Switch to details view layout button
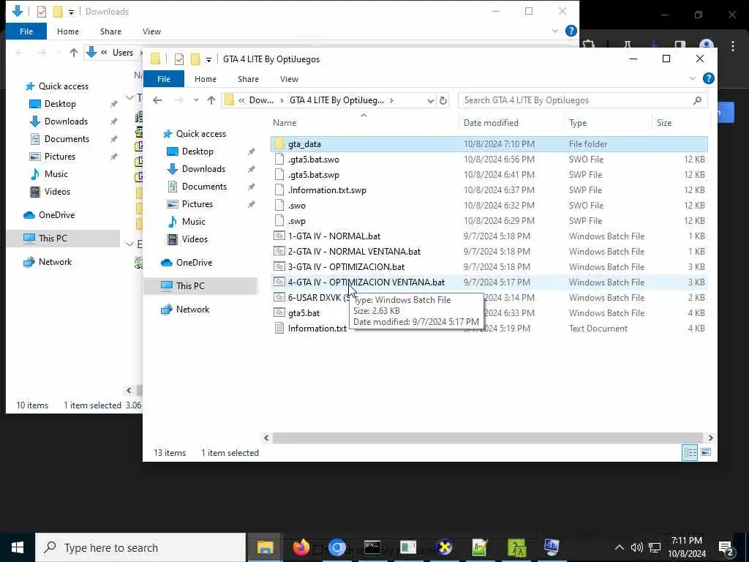This screenshot has height=562, width=749. (x=690, y=452)
